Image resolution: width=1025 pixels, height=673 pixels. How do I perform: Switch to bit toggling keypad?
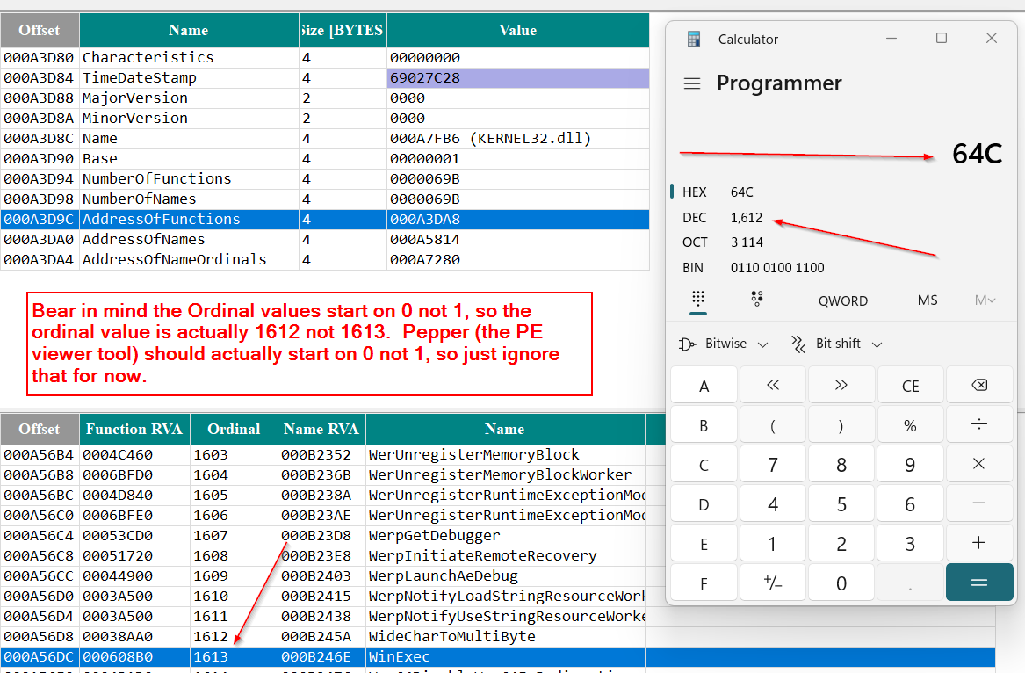[x=757, y=300]
